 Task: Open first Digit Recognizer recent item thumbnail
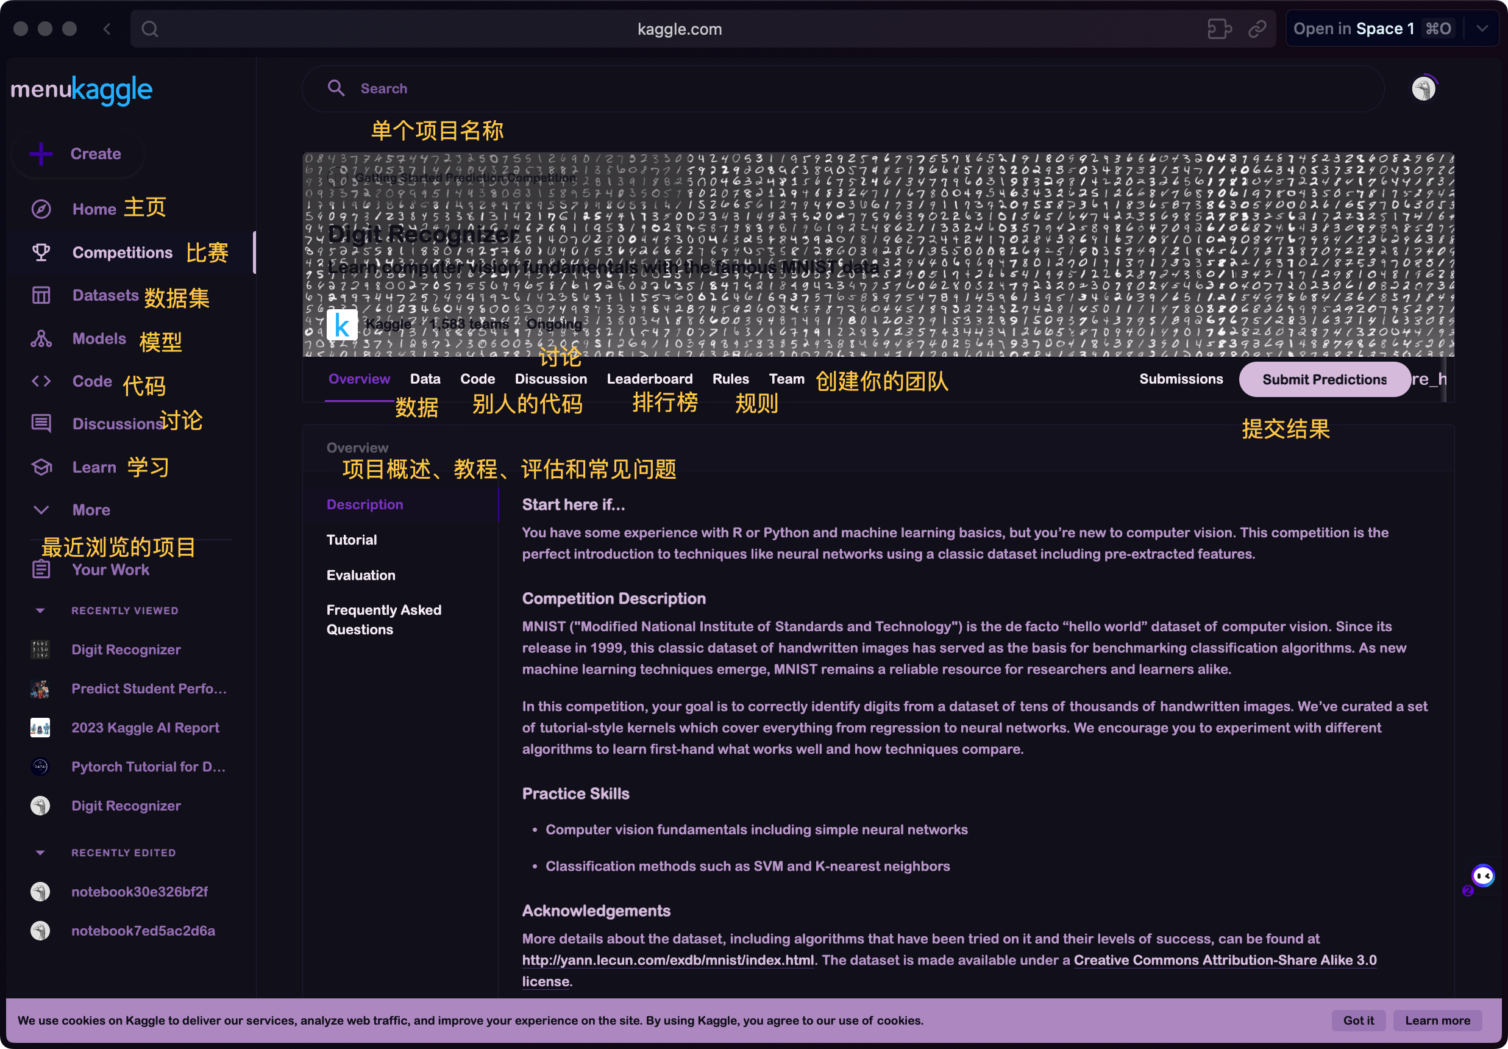pyautogui.click(x=40, y=650)
